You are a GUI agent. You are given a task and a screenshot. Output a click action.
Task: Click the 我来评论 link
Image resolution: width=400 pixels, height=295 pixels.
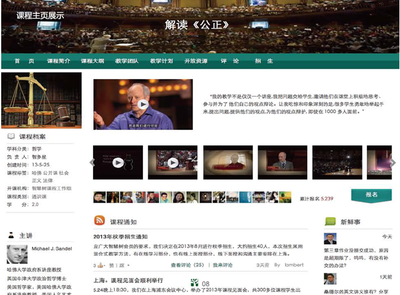223,265
